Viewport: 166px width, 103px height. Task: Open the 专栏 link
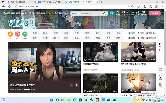pyautogui.click(x=132, y=33)
